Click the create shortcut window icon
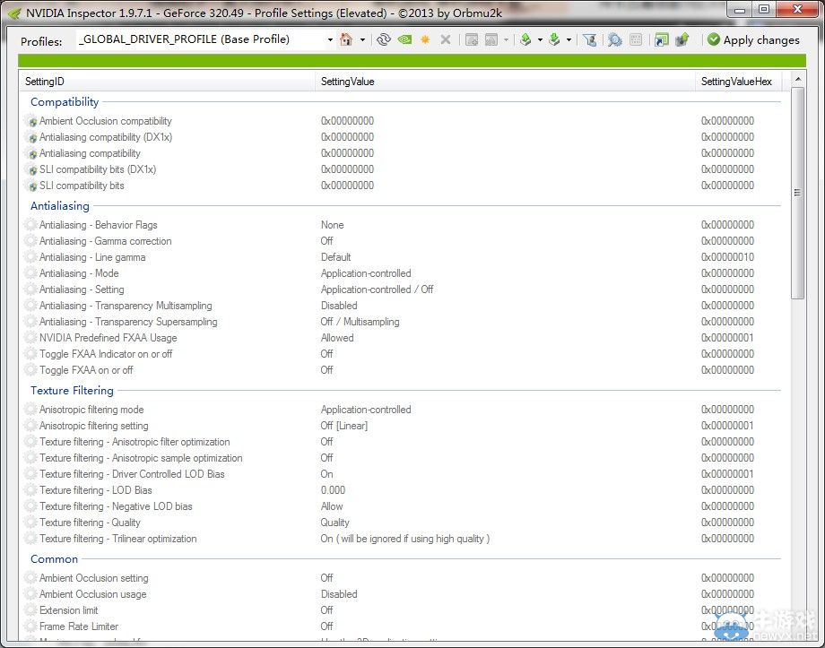825x648 pixels. pos(662,39)
